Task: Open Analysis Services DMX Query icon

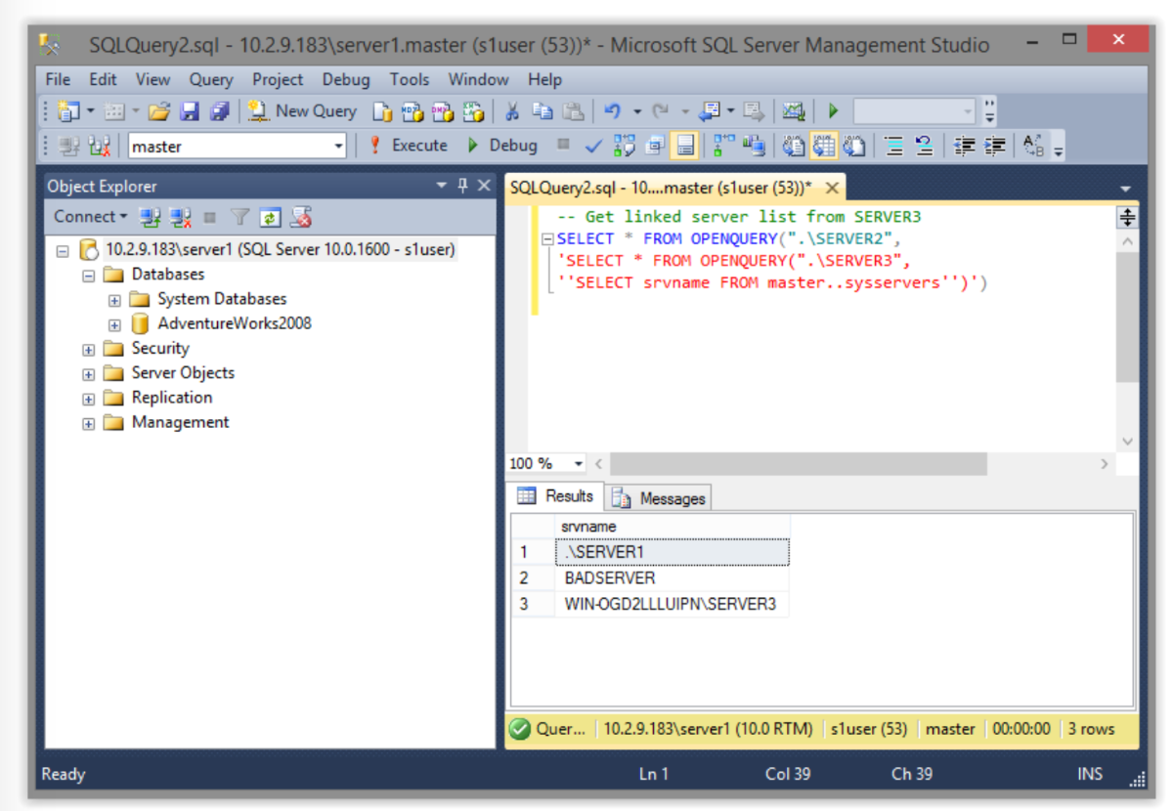Action: pos(443,111)
